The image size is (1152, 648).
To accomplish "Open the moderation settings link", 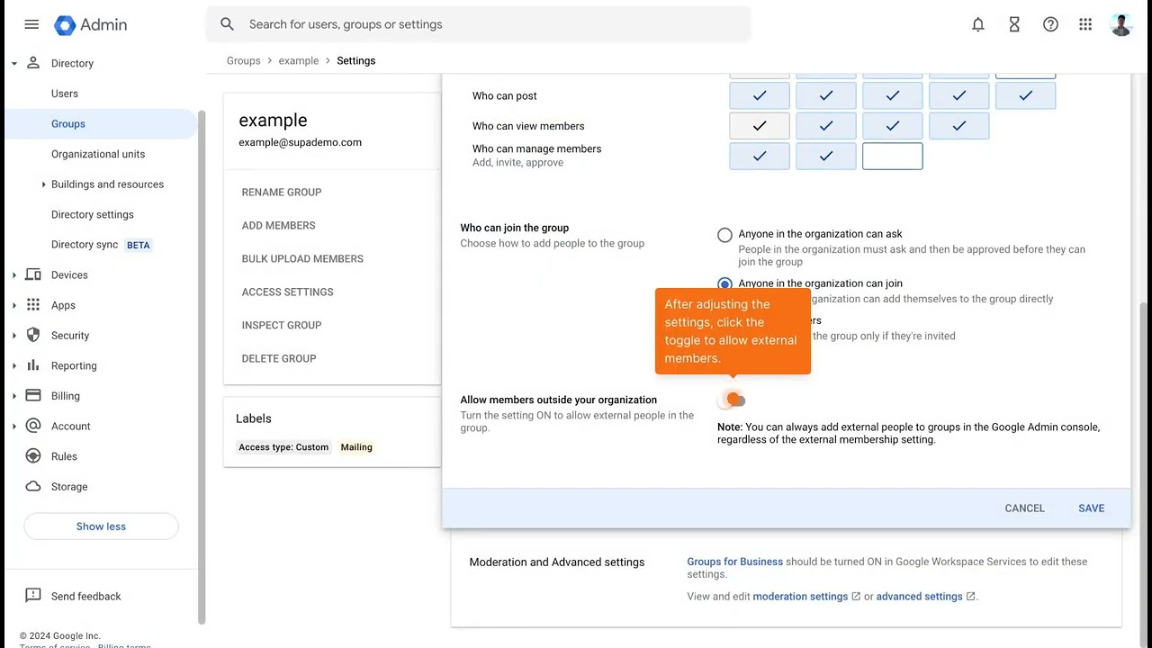I will [x=800, y=596].
